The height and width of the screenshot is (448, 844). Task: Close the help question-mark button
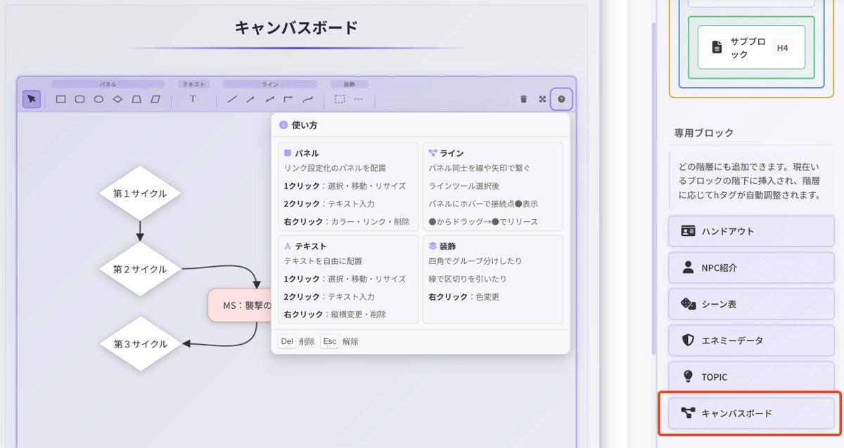coord(561,99)
